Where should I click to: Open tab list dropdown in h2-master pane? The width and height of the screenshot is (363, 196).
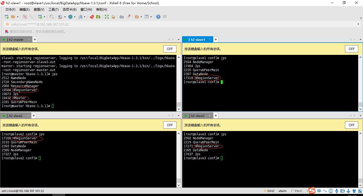coord(179,40)
